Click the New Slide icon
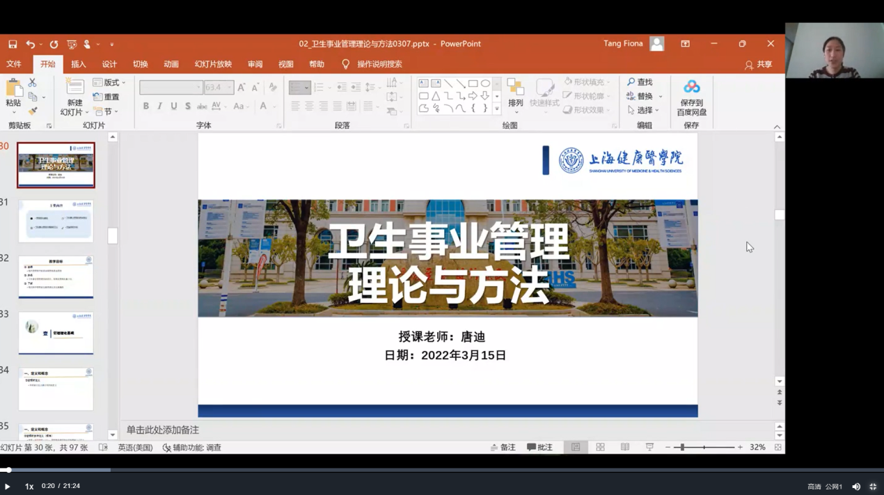Viewport: 884px width, 495px height. pos(74,88)
